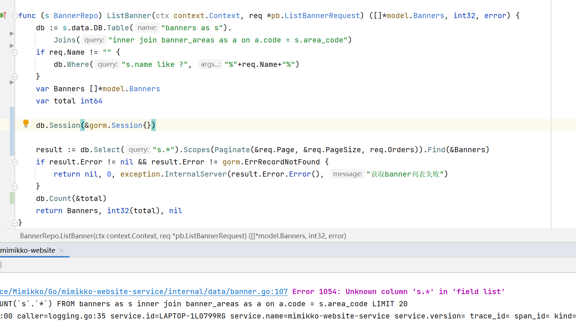Screen dimensions: 576x324
Task: Click the Paginate function name in the Scopes call
Action: coord(232,150)
